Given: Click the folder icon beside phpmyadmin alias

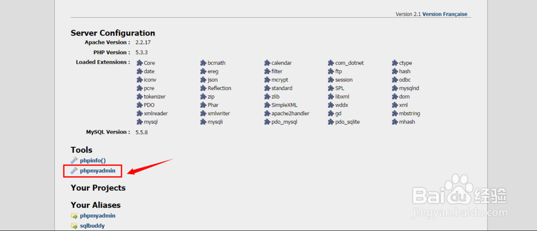Looking at the screenshot, I should click(x=74, y=215).
